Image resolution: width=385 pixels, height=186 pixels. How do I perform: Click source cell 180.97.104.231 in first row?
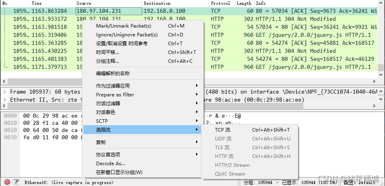109,11
